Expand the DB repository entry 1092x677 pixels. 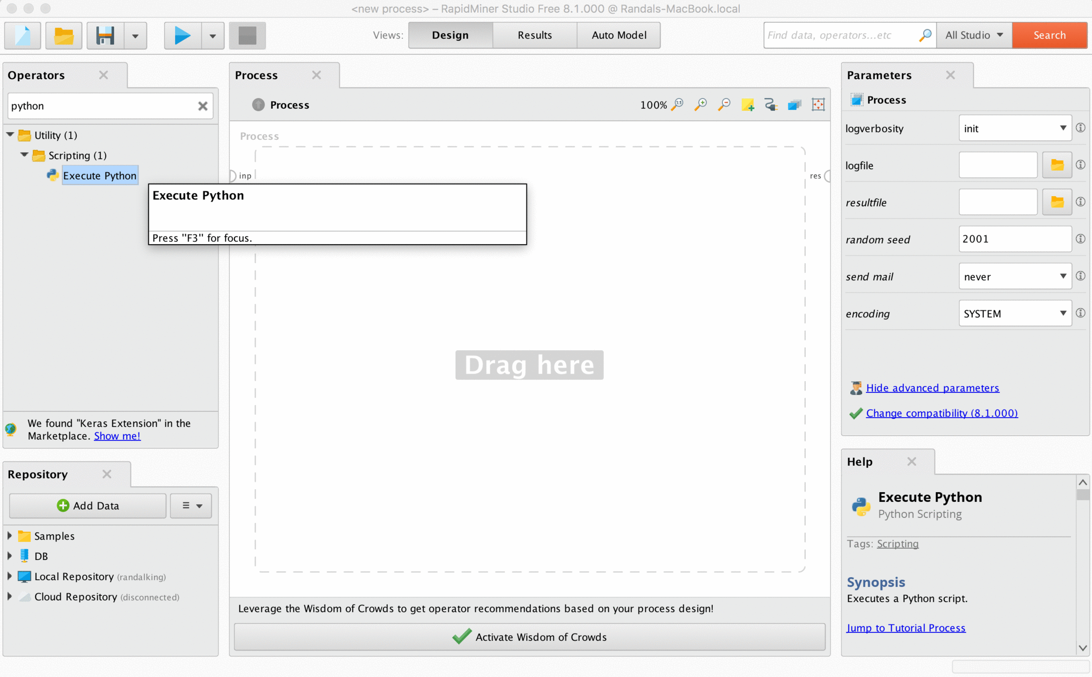click(9, 556)
